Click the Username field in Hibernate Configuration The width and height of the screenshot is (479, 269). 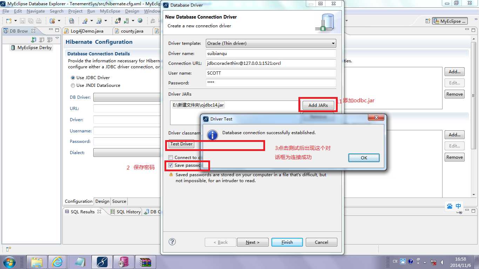click(x=127, y=131)
